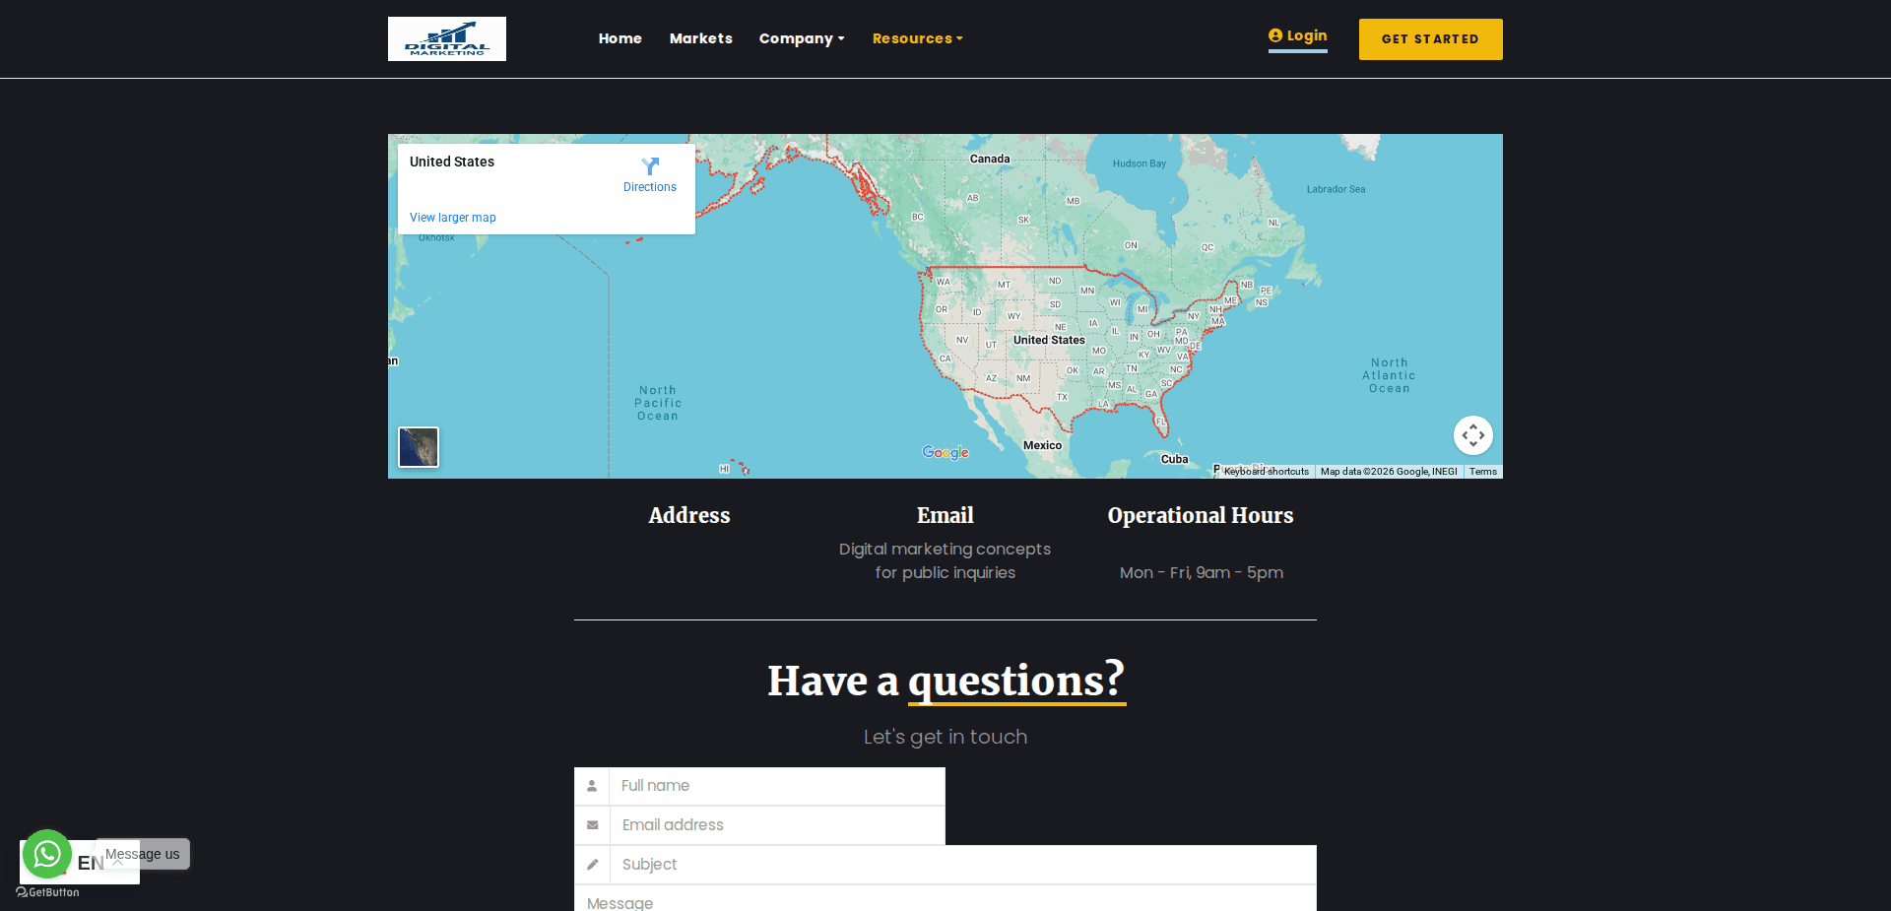This screenshot has width=1891, height=911.
Task: Open the Resources dropdown menu
Action: tap(917, 38)
